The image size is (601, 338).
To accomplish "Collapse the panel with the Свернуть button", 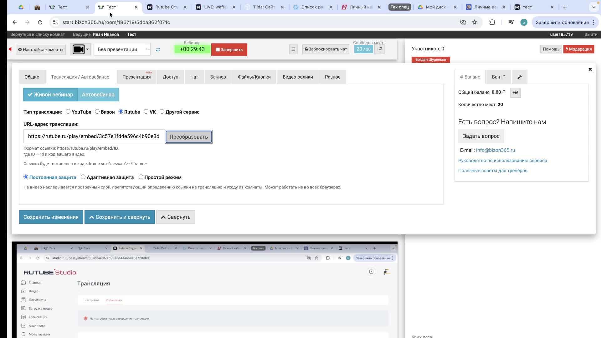I will pos(176,217).
